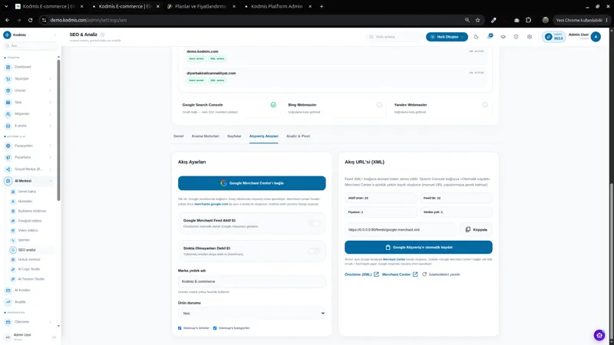614x345 pixels.
Task: Open the merchants.google.com link
Action: (211, 204)
